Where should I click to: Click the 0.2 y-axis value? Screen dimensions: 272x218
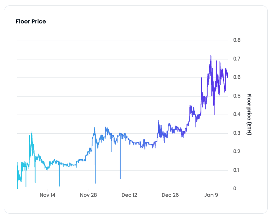click(237, 151)
